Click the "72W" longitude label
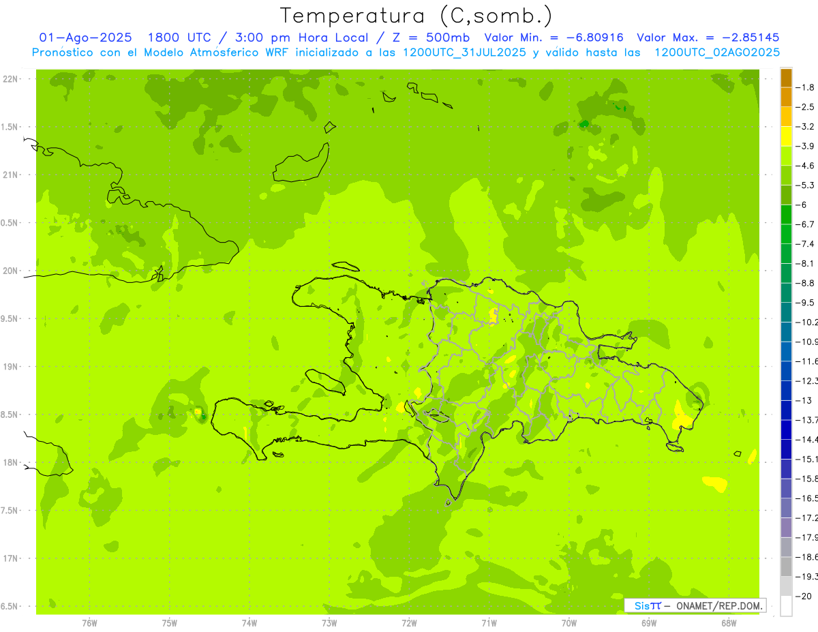Image resolution: width=818 pixels, height=632 pixels. point(409,623)
